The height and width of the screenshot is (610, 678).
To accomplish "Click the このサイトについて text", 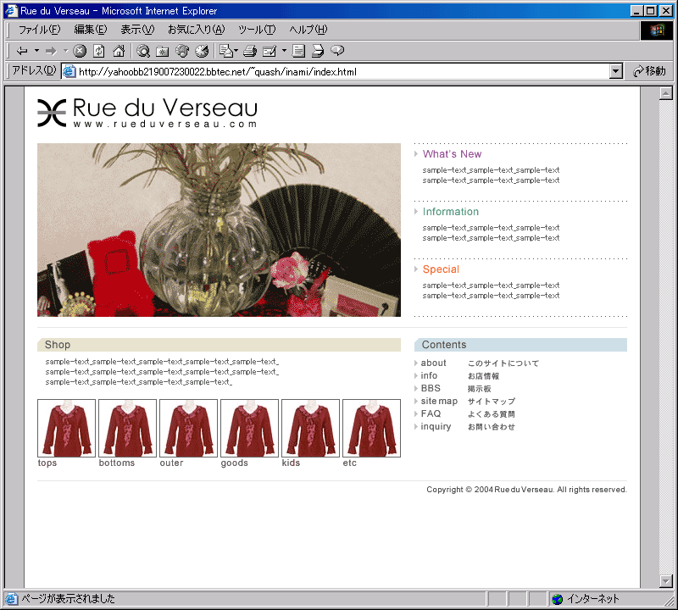I will 503,363.
